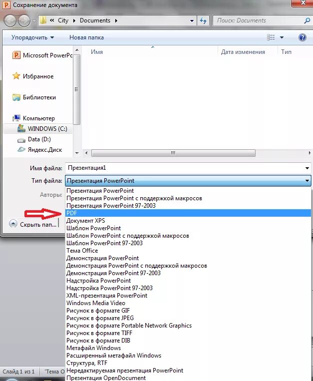Click the refresh icon beside address bar
The height and width of the screenshot is (381, 313).
(203, 20)
